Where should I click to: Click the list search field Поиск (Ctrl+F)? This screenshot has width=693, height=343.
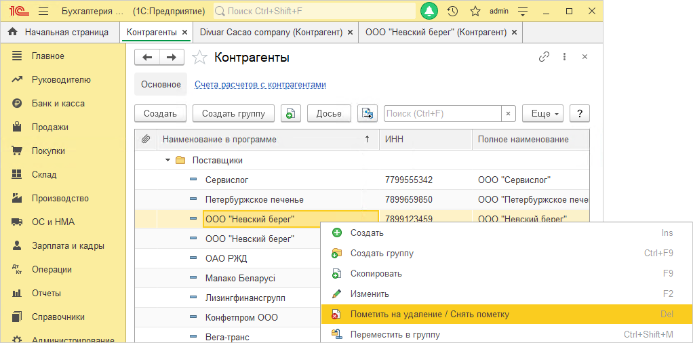[443, 113]
